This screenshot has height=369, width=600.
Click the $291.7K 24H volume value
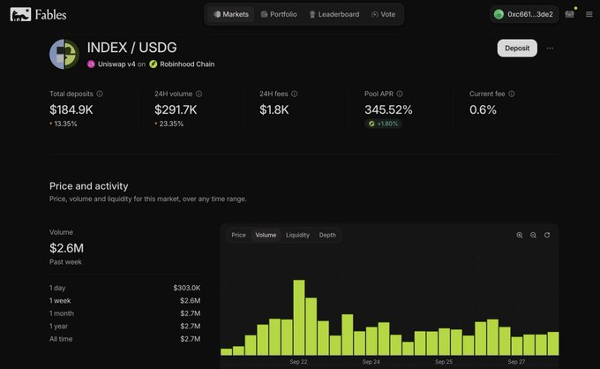coord(176,109)
